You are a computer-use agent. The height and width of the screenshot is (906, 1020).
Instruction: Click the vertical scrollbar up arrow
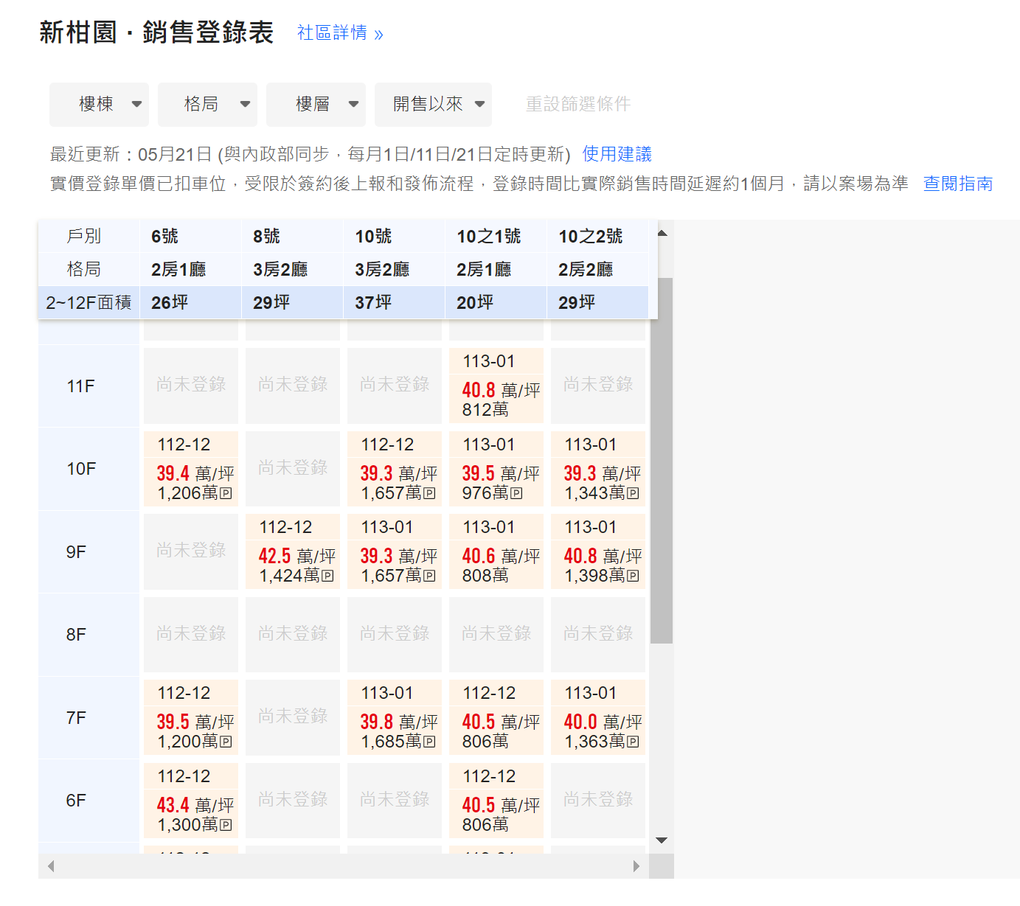662,233
